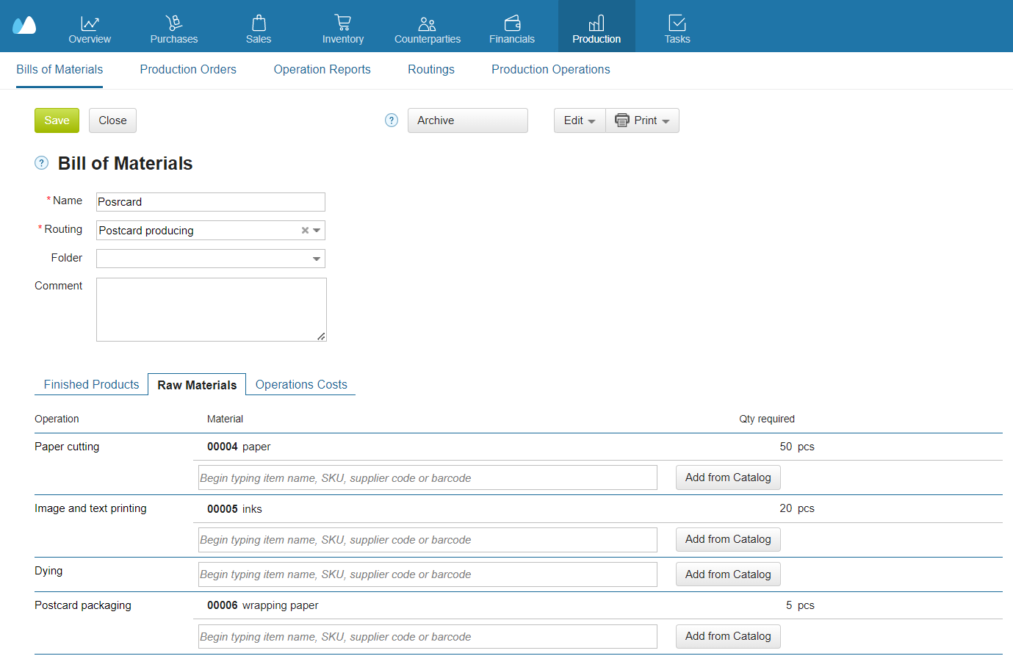Screen dimensions: 1013x656
Task: Click the Paper cutting item search field
Action: point(428,477)
